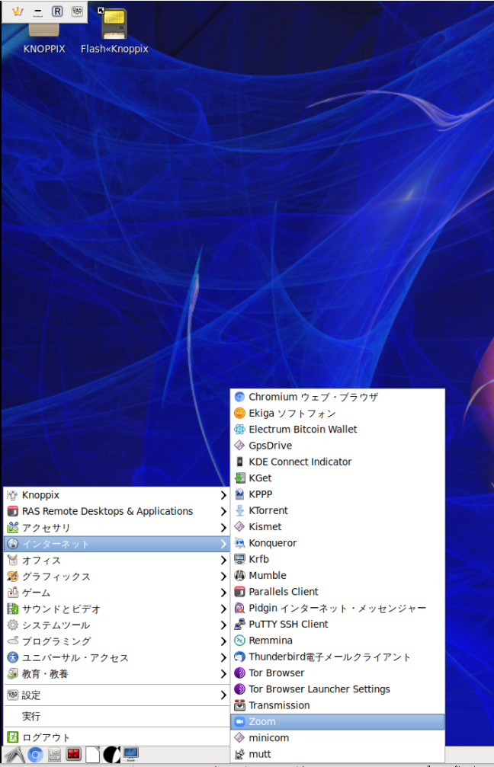Start Remmina remote desktop

[337, 640]
